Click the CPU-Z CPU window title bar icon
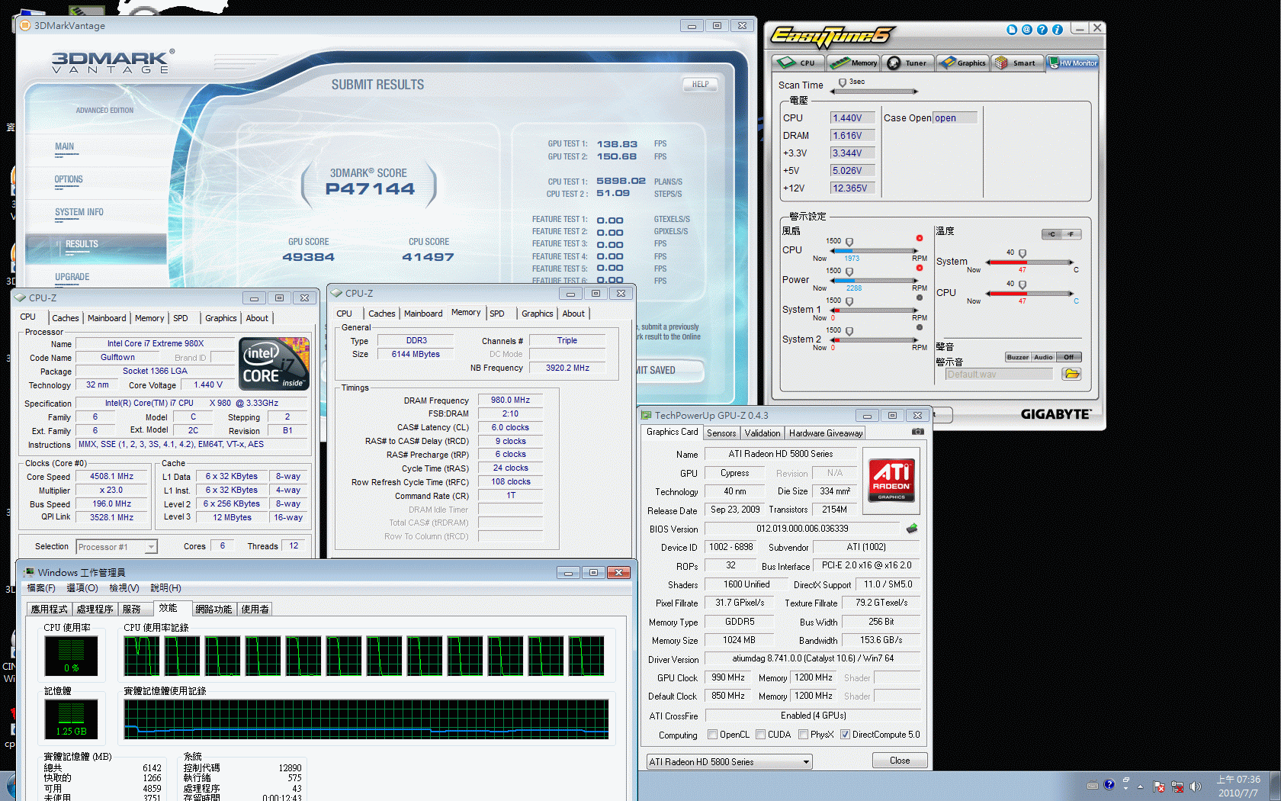The height and width of the screenshot is (801, 1281). point(21,298)
